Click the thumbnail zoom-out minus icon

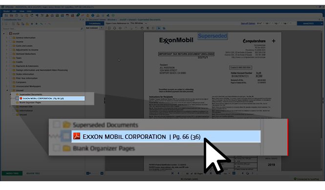[x=88, y=173]
